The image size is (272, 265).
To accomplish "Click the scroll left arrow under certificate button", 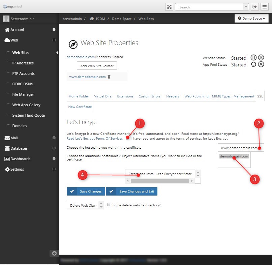I will [x=128, y=181].
